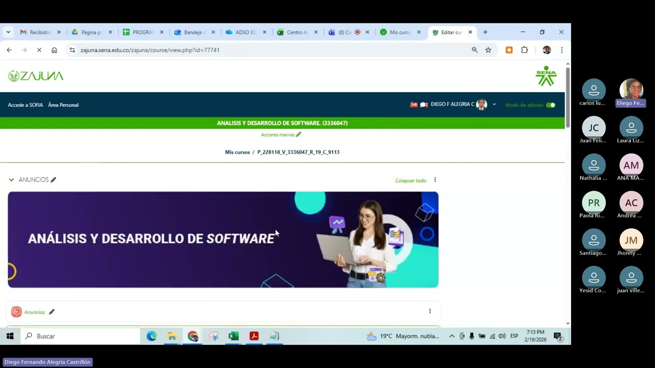This screenshot has width=655, height=368.
Task: Switch to the Centro de Excel tab
Action: (297, 32)
